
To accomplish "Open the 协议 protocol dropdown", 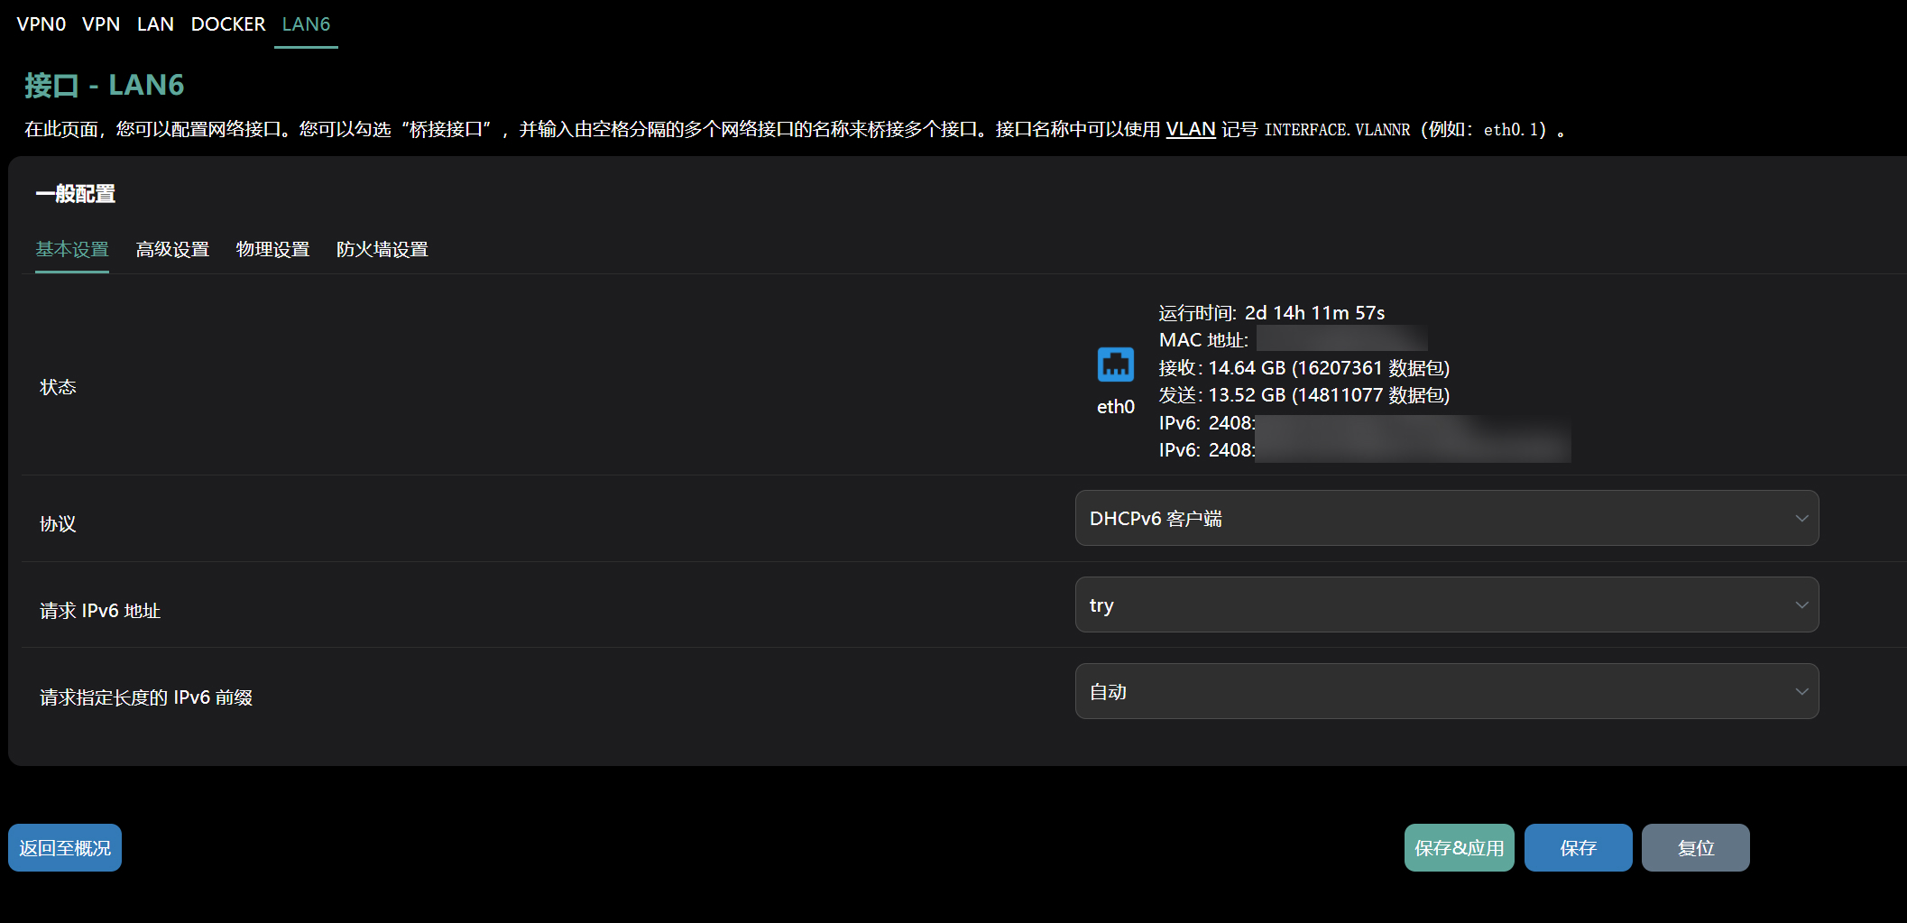I will [1446, 518].
